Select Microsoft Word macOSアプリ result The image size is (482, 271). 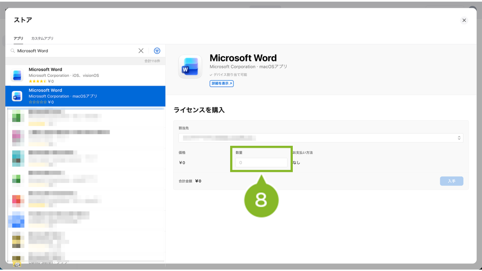(86, 96)
